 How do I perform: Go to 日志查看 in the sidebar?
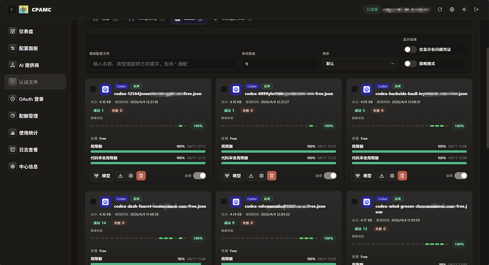[35, 149]
